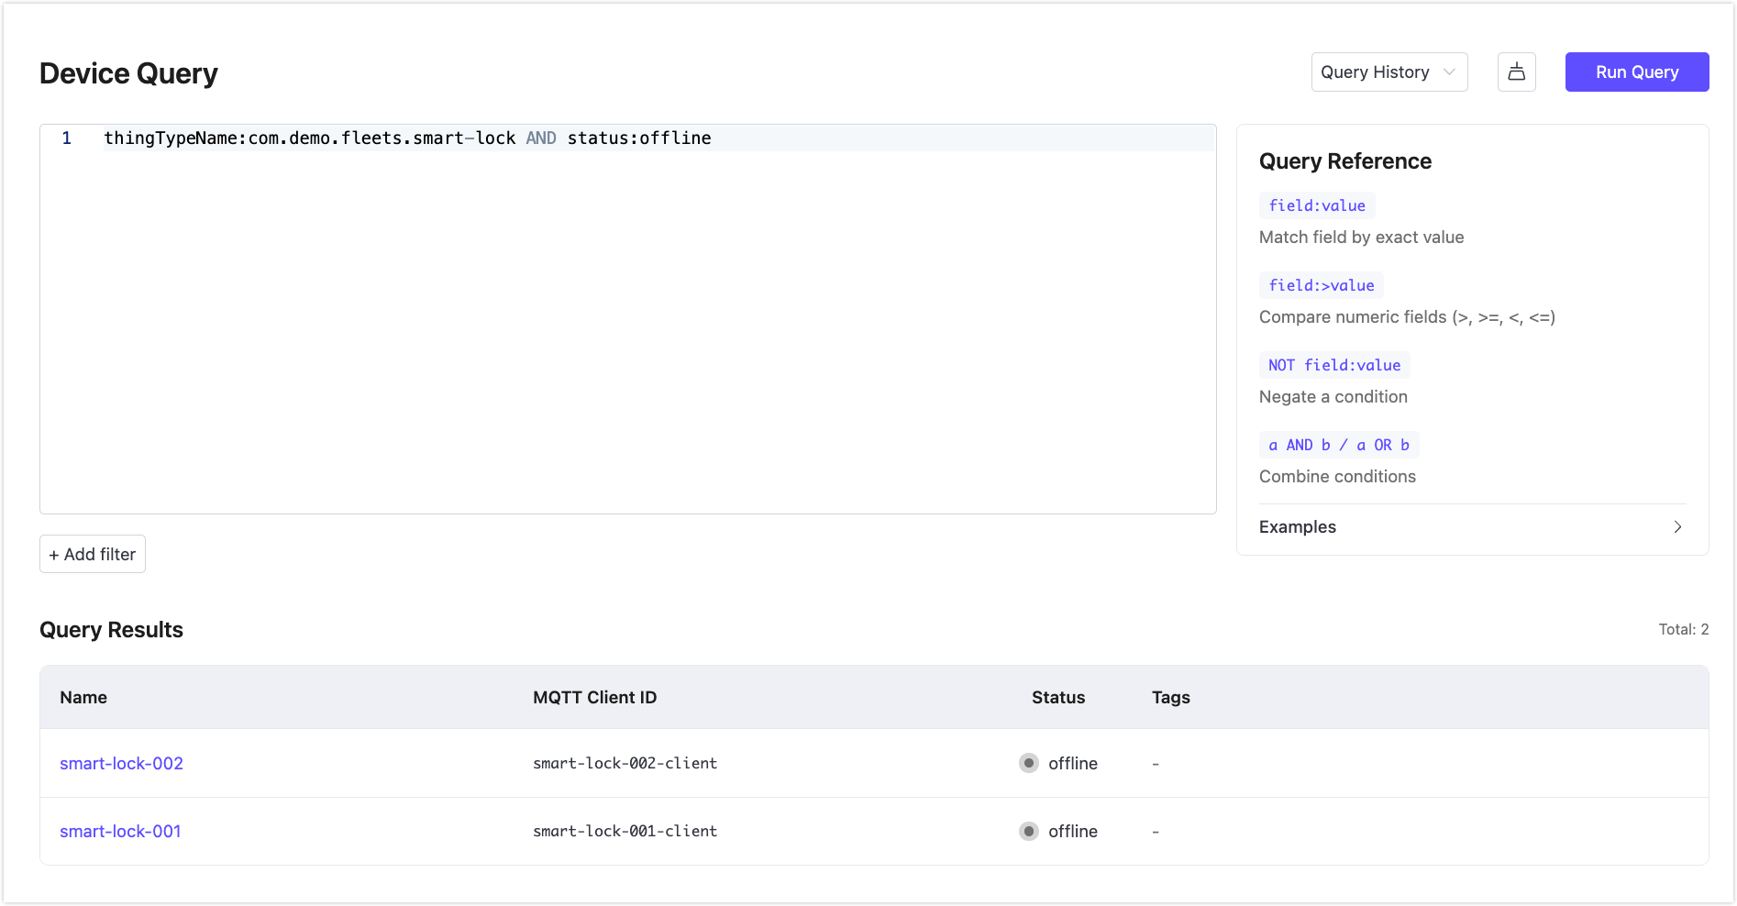Click offline status icon for smart-lock-002
This screenshot has width=1737, height=906.
coord(1029,763)
